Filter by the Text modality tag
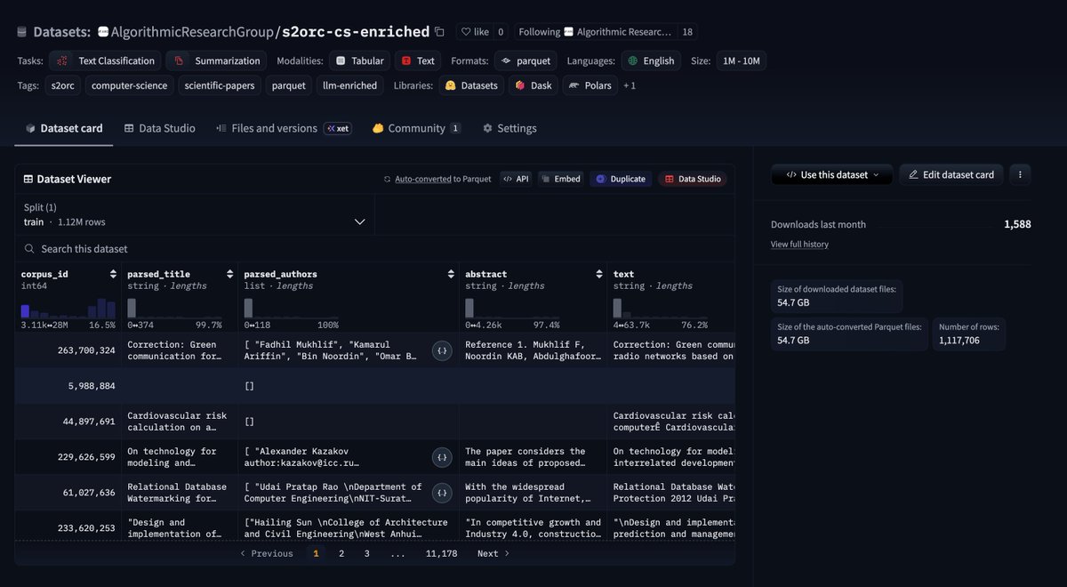The height and width of the screenshot is (587, 1067). 418,60
